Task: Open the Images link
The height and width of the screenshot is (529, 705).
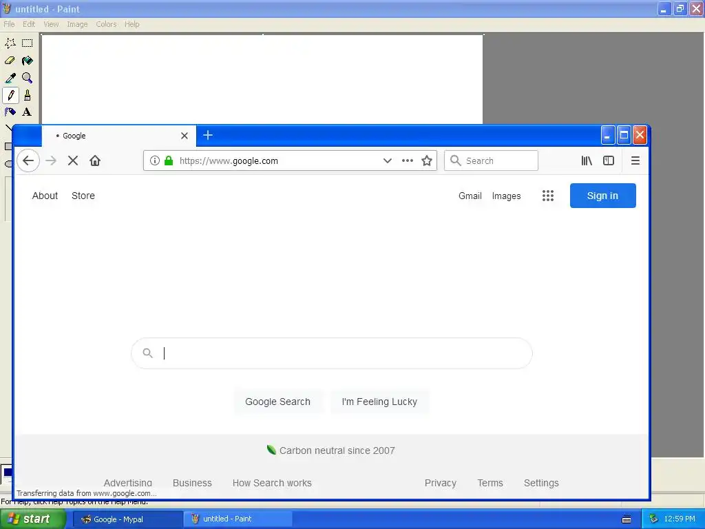Action: [506, 196]
